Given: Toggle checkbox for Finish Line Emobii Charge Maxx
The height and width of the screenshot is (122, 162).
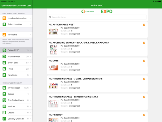Looking at the screenshot, I should (x=144, y=97).
